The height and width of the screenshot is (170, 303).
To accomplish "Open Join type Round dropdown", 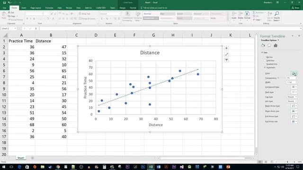I will coord(292,101).
